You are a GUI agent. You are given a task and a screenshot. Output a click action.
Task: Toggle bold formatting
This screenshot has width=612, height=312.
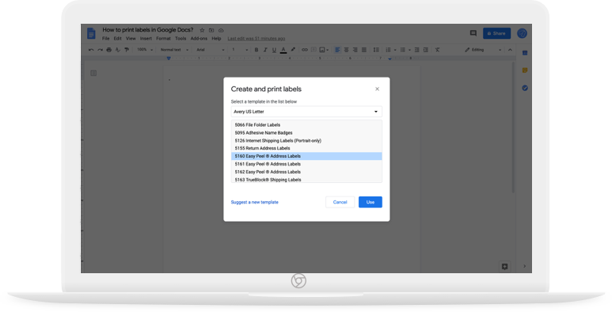click(257, 50)
